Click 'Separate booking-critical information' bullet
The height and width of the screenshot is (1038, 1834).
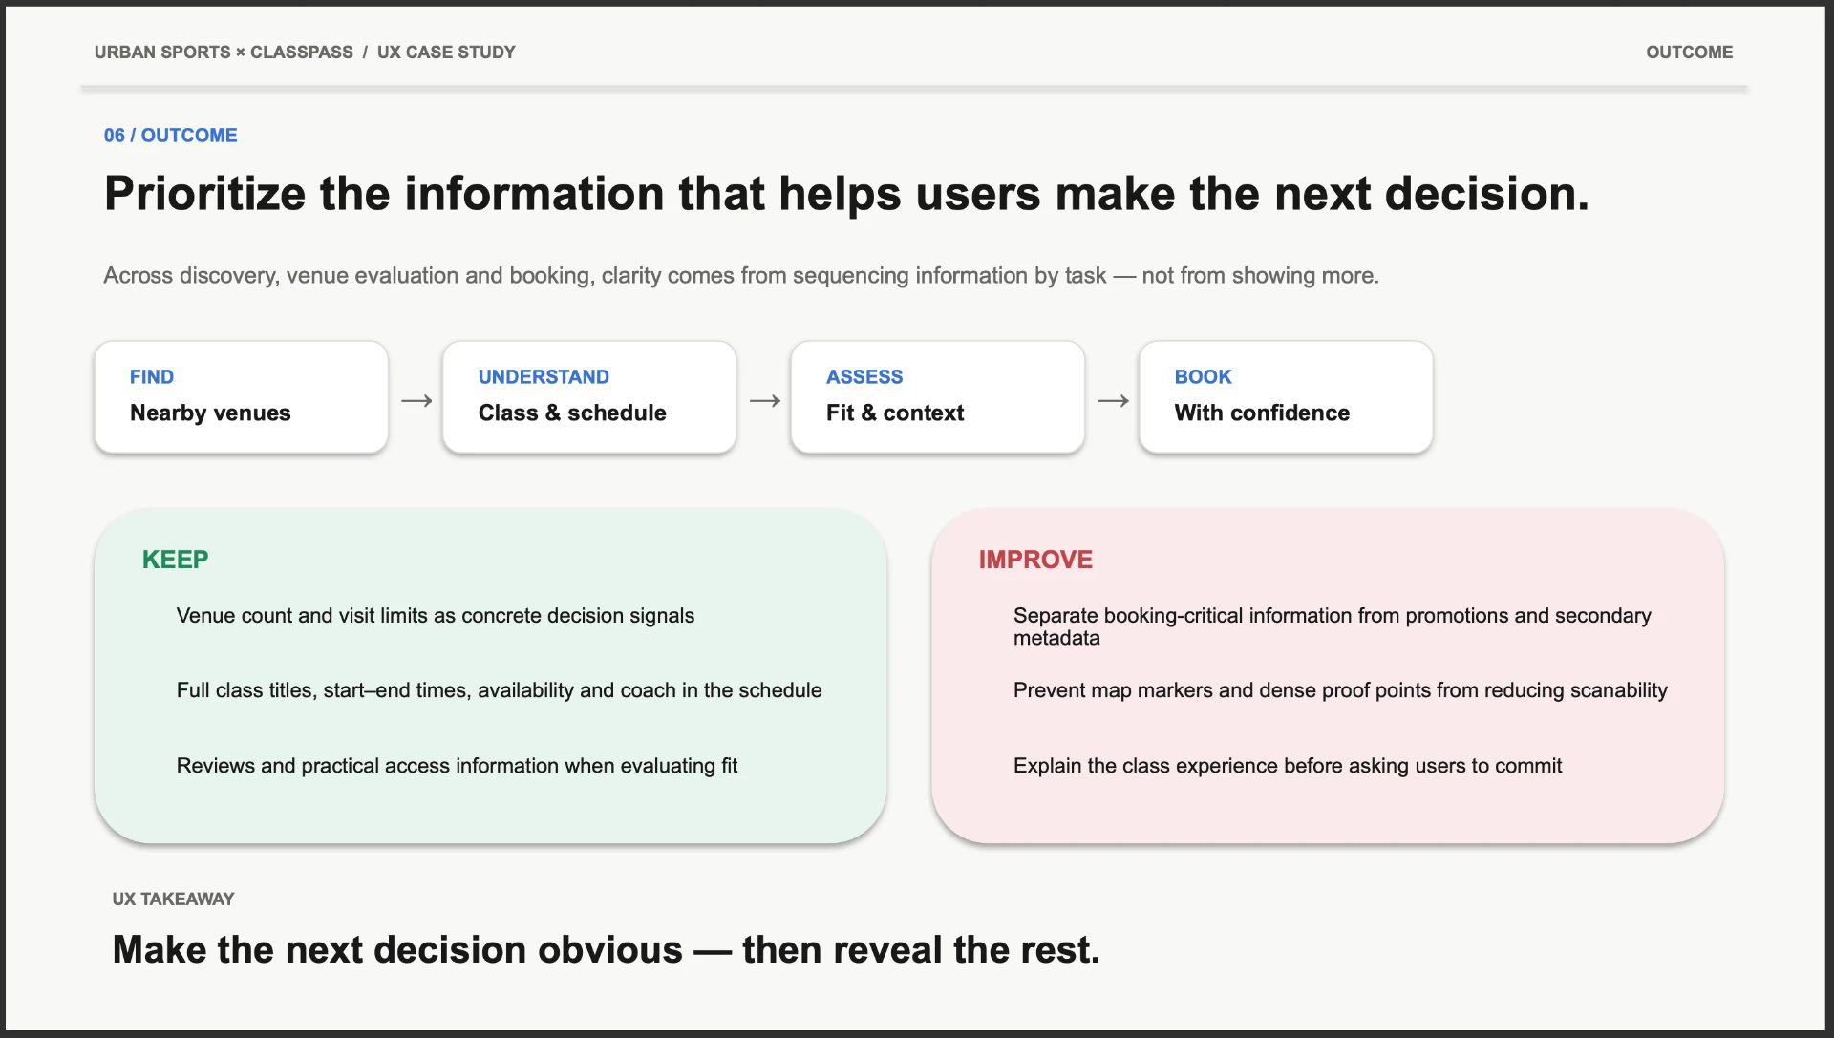tap(1333, 626)
